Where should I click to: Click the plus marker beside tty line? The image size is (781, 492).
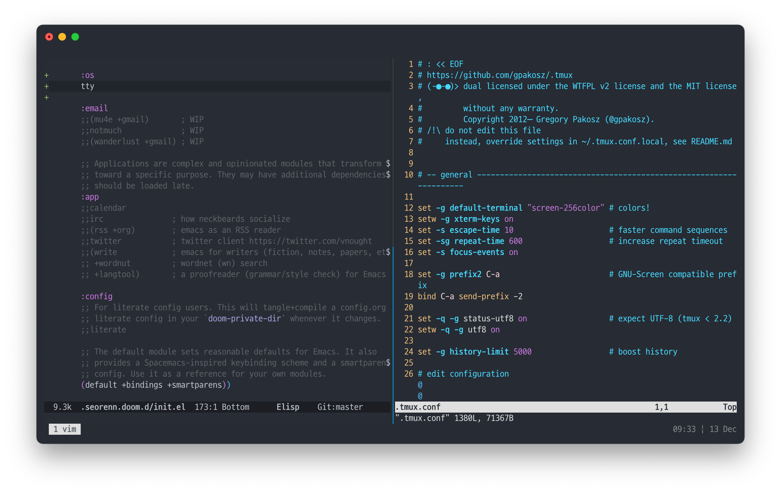(x=47, y=87)
